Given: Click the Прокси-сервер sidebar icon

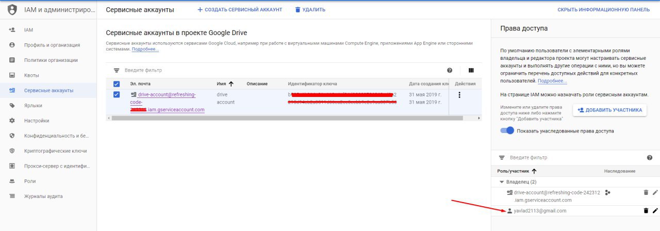Looking at the screenshot, I should 12,166.
